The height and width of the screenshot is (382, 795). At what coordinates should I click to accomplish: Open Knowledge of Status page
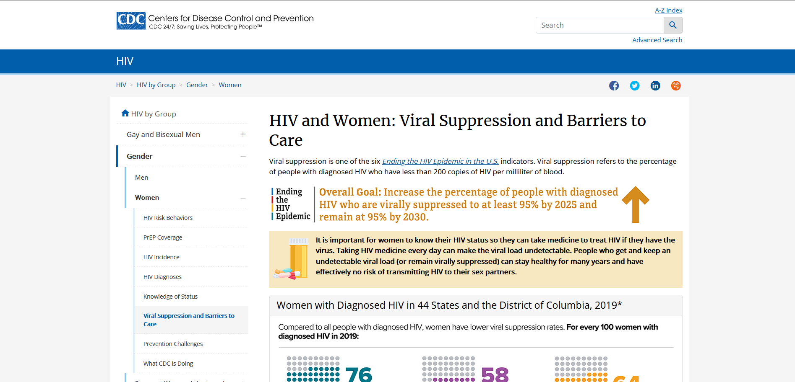(x=170, y=297)
